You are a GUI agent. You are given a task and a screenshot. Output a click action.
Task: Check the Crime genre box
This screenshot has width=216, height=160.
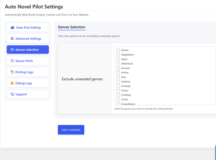[x=118, y=100]
